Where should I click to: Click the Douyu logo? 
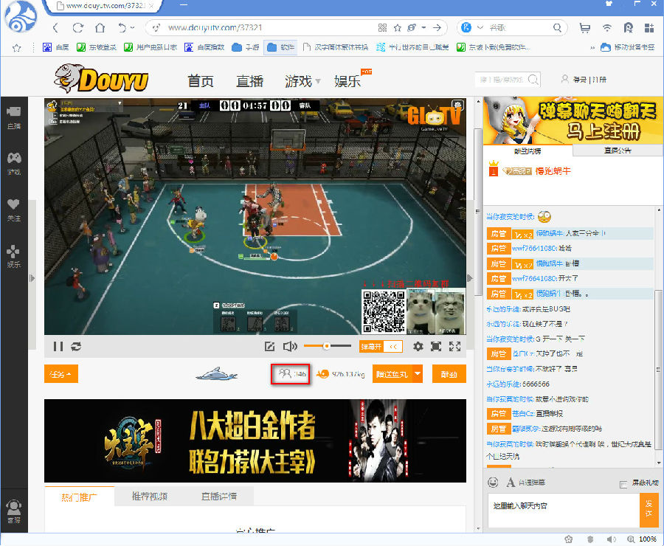click(x=101, y=78)
